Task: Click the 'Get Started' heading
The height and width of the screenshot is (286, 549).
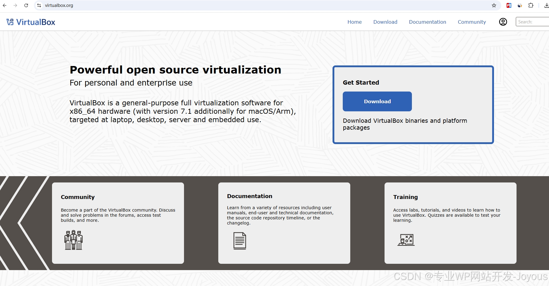Action: tap(361, 83)
